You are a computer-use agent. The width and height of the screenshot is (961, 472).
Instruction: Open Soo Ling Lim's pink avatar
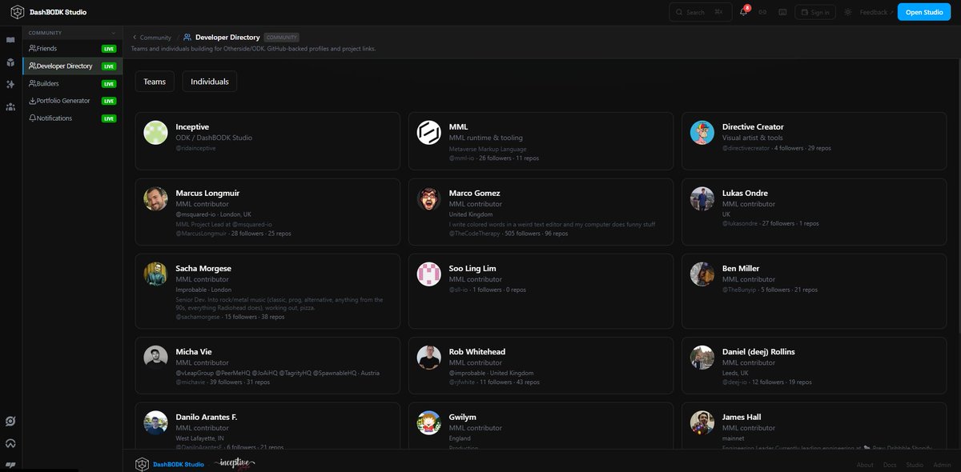[429, 274]
